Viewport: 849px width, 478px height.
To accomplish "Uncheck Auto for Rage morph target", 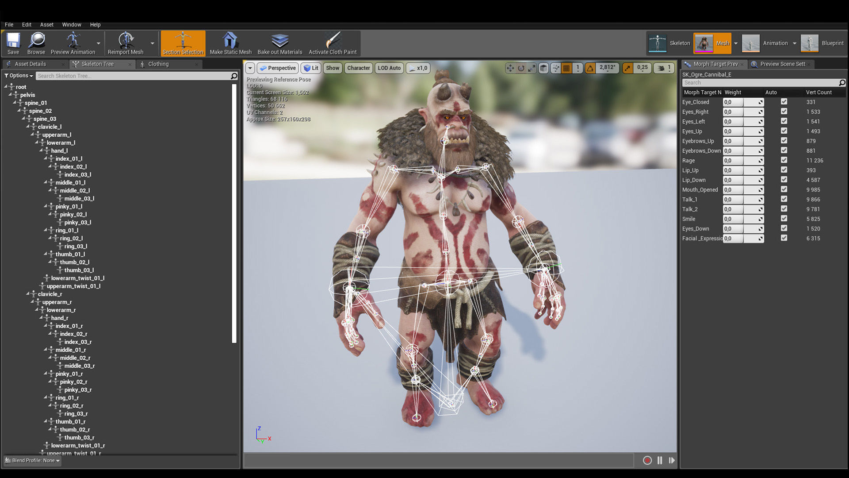I will [784, 160].
